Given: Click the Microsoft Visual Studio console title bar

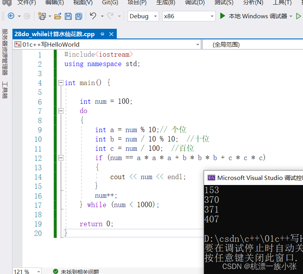Looking at the screenshot, I should coord(253,178).
